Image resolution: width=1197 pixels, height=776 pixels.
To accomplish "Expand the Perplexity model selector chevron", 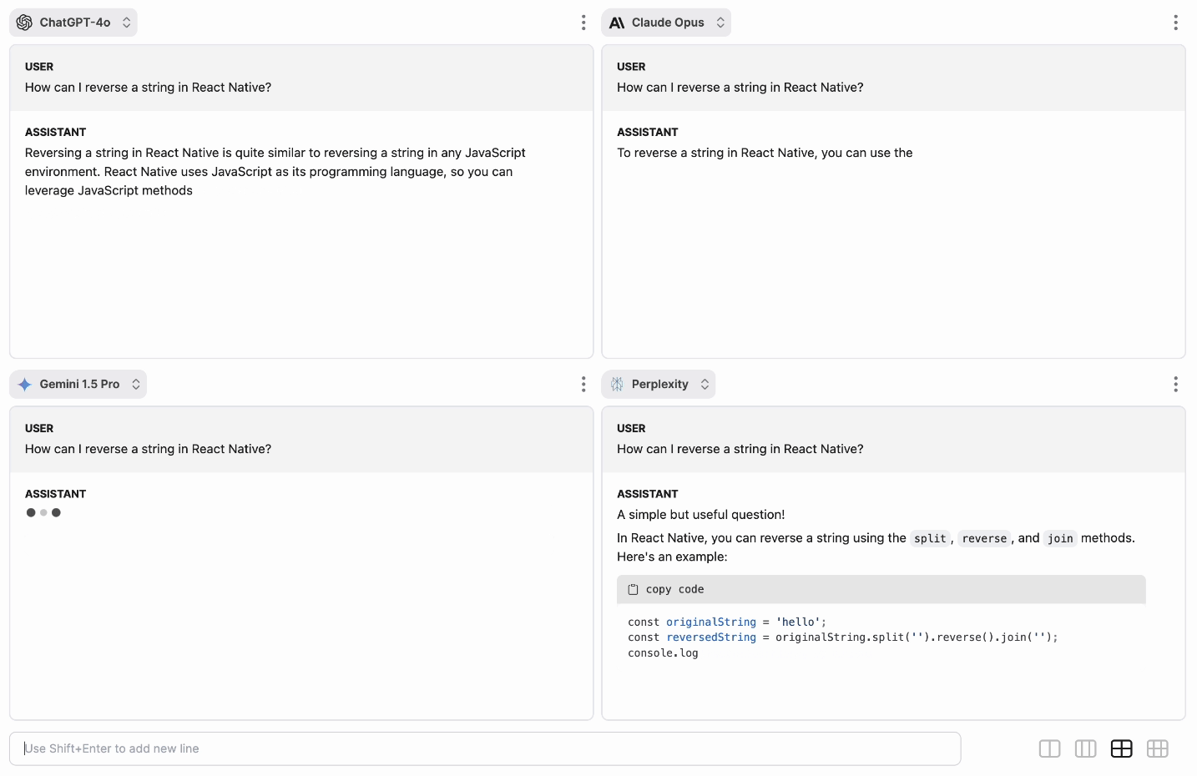I will point(705,384).
